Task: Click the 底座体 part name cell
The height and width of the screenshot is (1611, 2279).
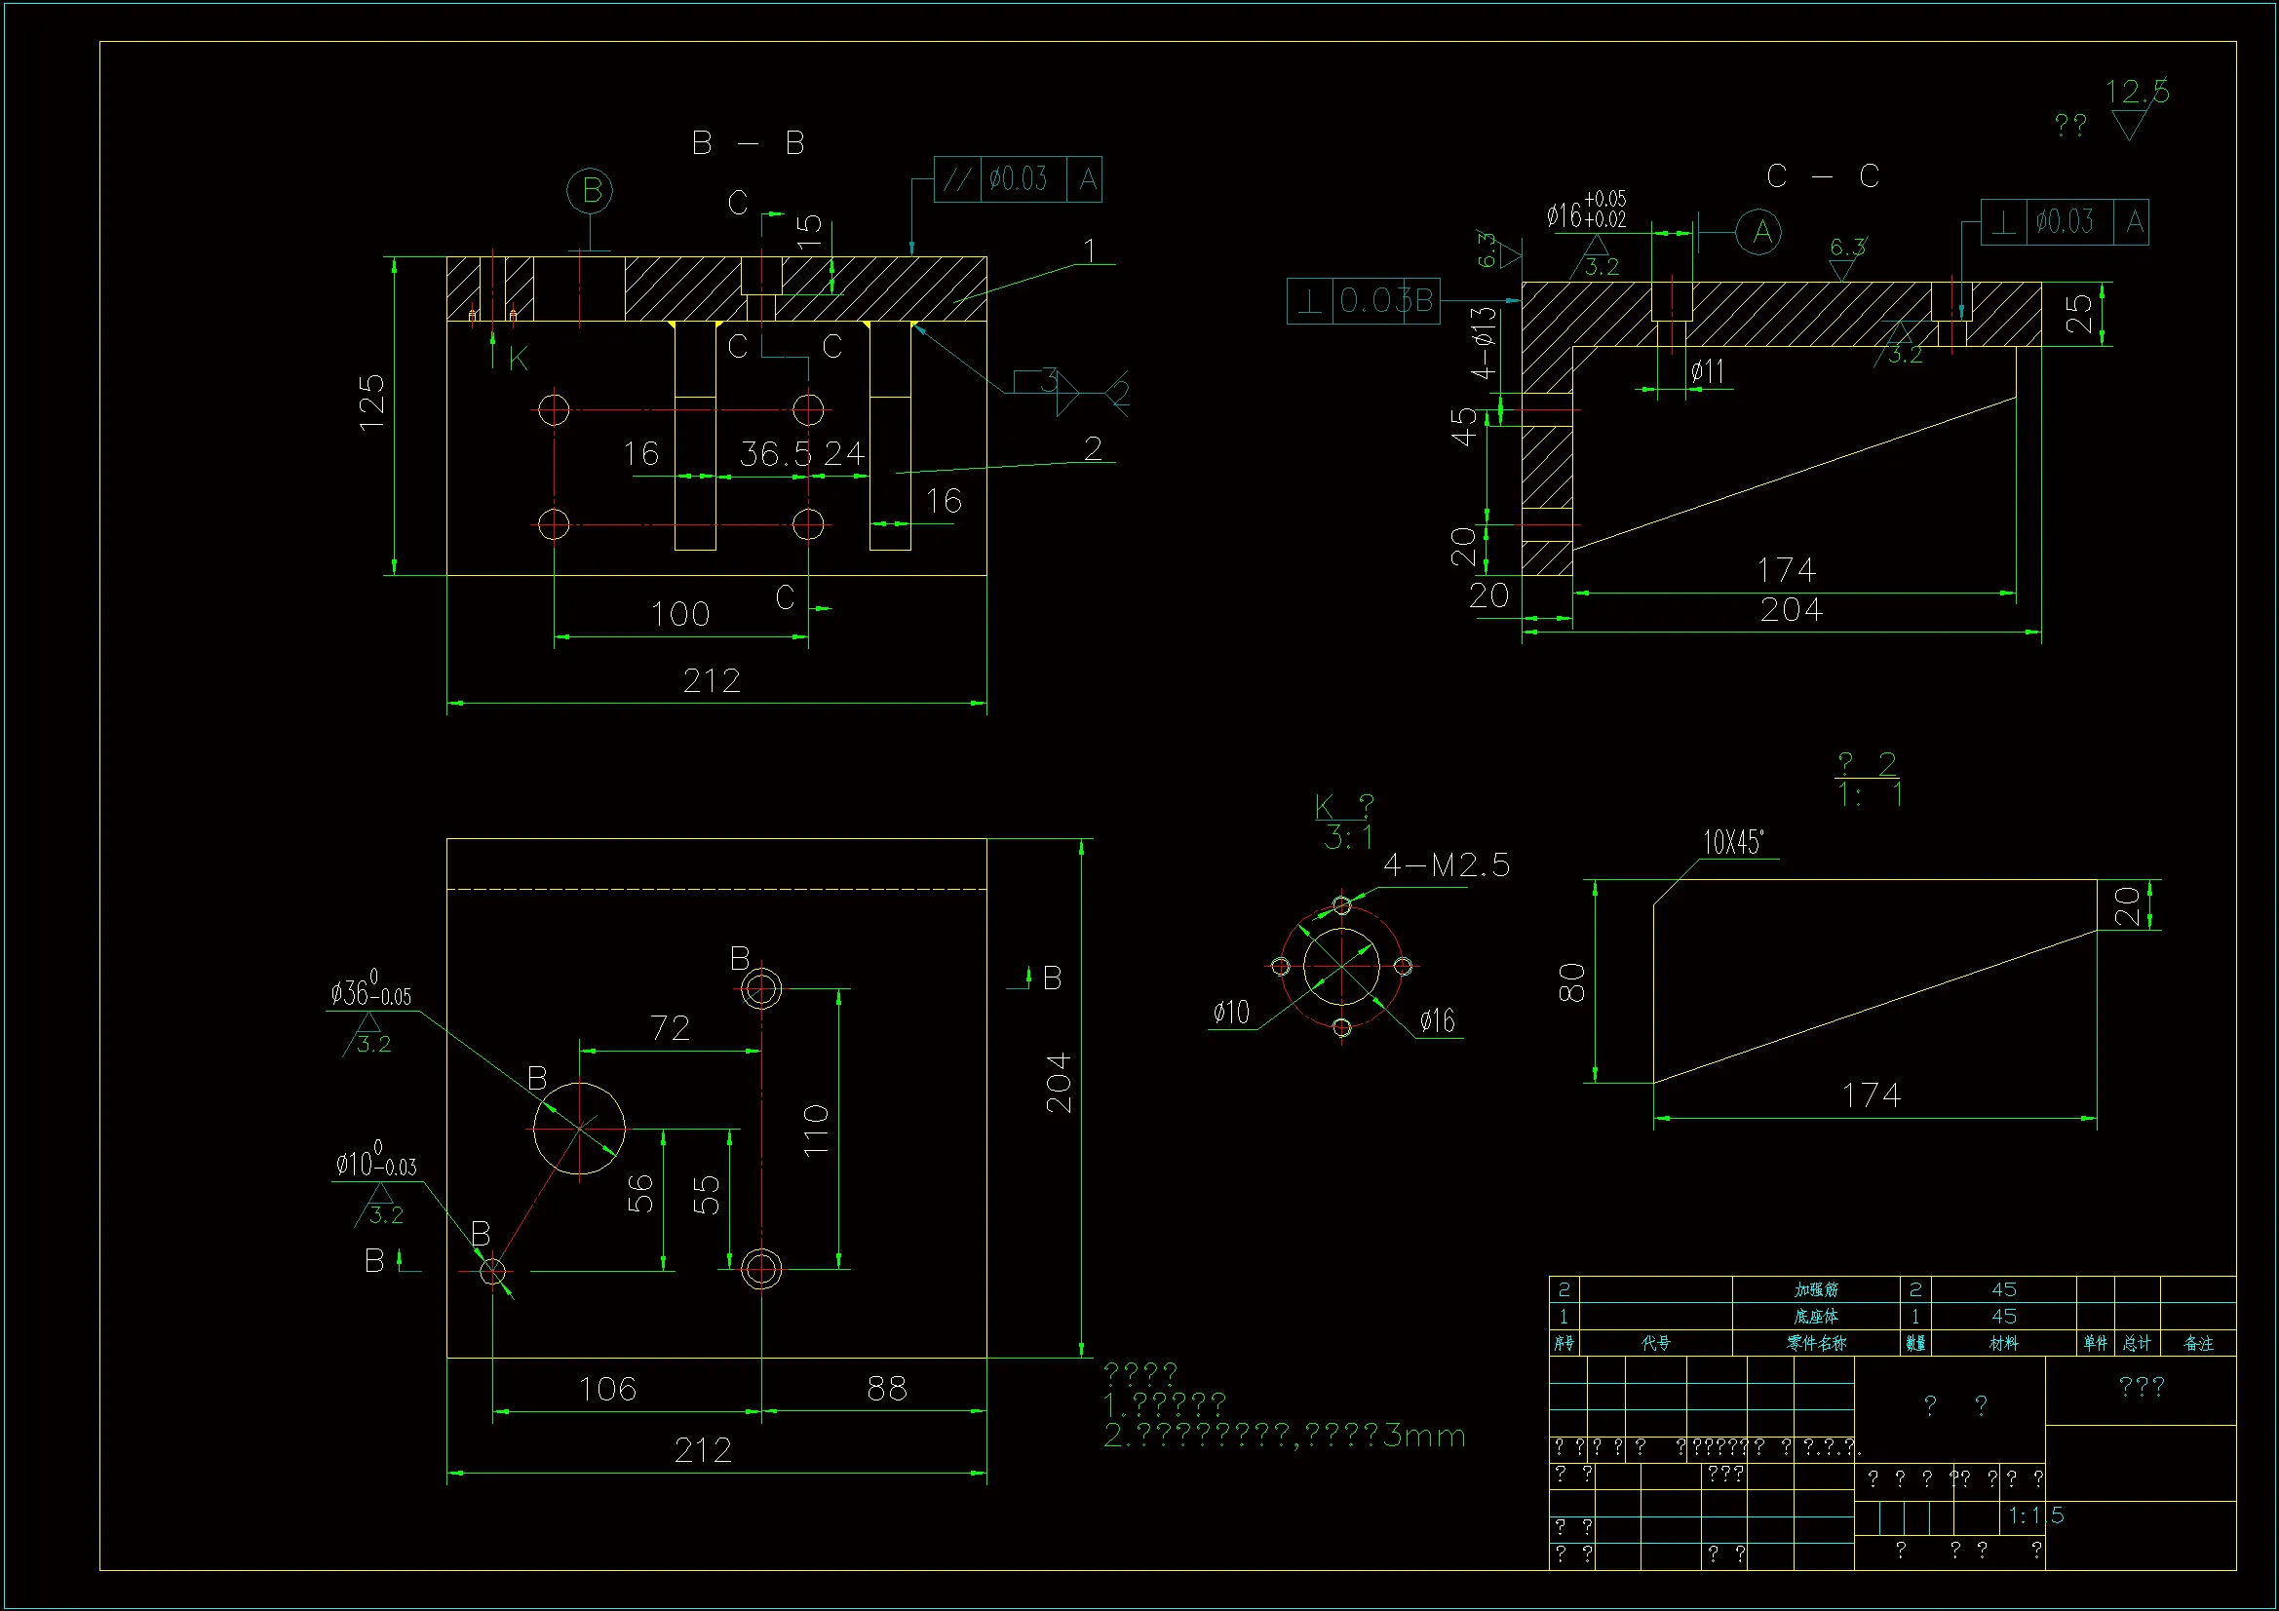Action: [x=1815, y=1317]
